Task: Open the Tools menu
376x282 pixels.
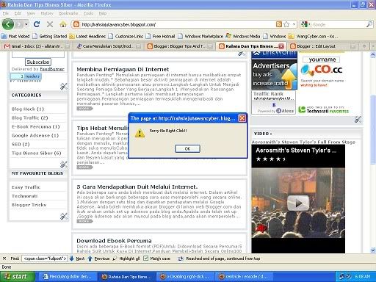Action: click(88, 13)
